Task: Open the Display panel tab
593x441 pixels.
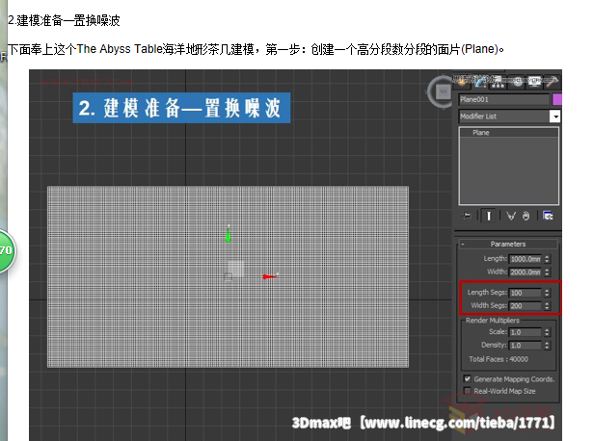Action: [x=534, y=82]
